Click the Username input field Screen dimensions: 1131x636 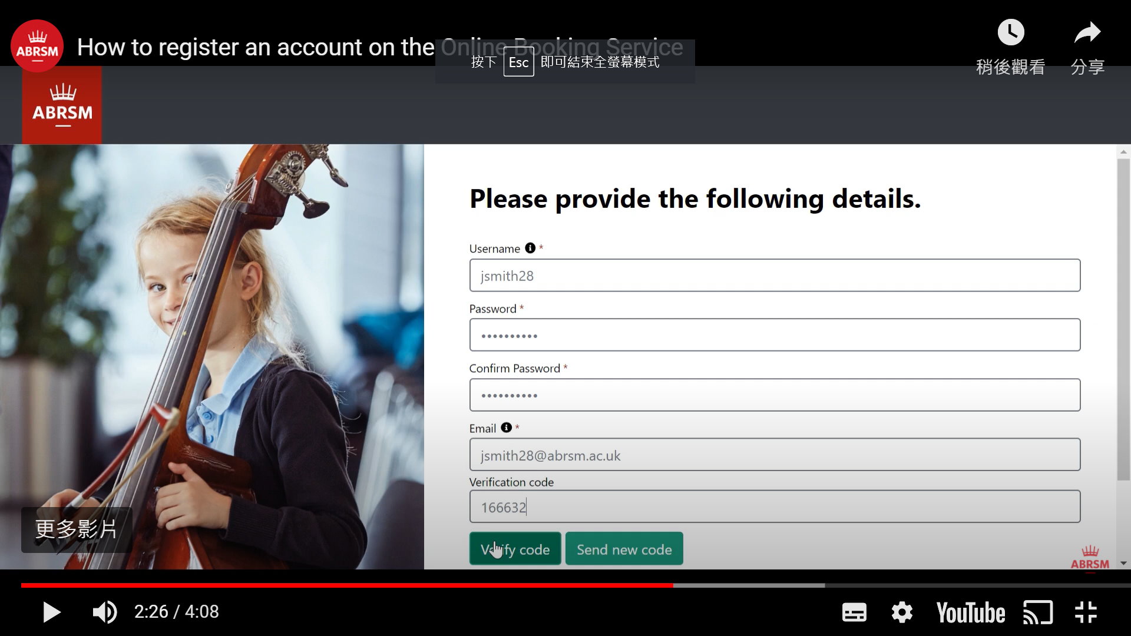click(774, 276)
